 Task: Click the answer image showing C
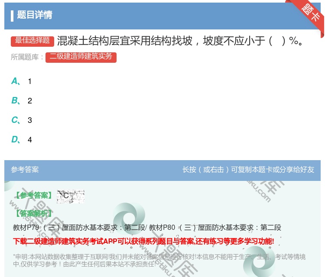(71, 196)
